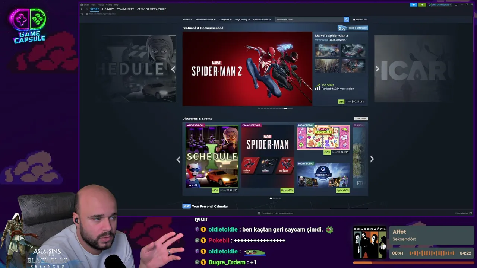
Task: View the top-left Spider-Man 2 screenshot
Action: 327,50
